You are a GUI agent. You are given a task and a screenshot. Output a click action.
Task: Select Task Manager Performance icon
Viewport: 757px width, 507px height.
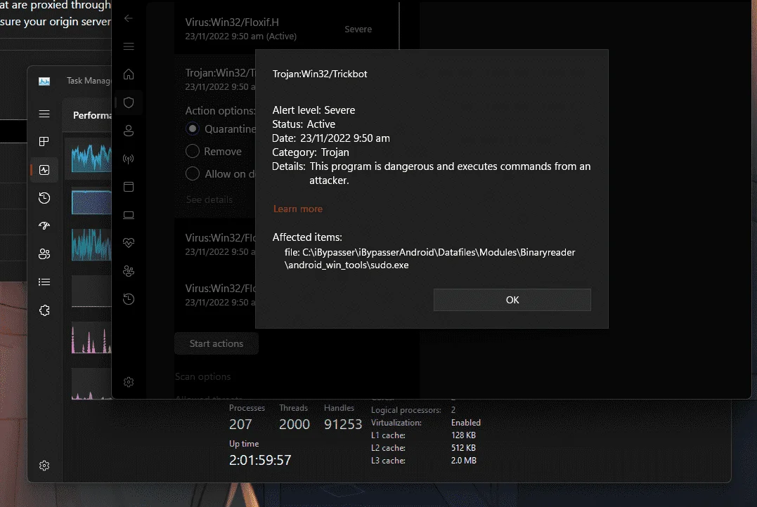pos(44,170)
